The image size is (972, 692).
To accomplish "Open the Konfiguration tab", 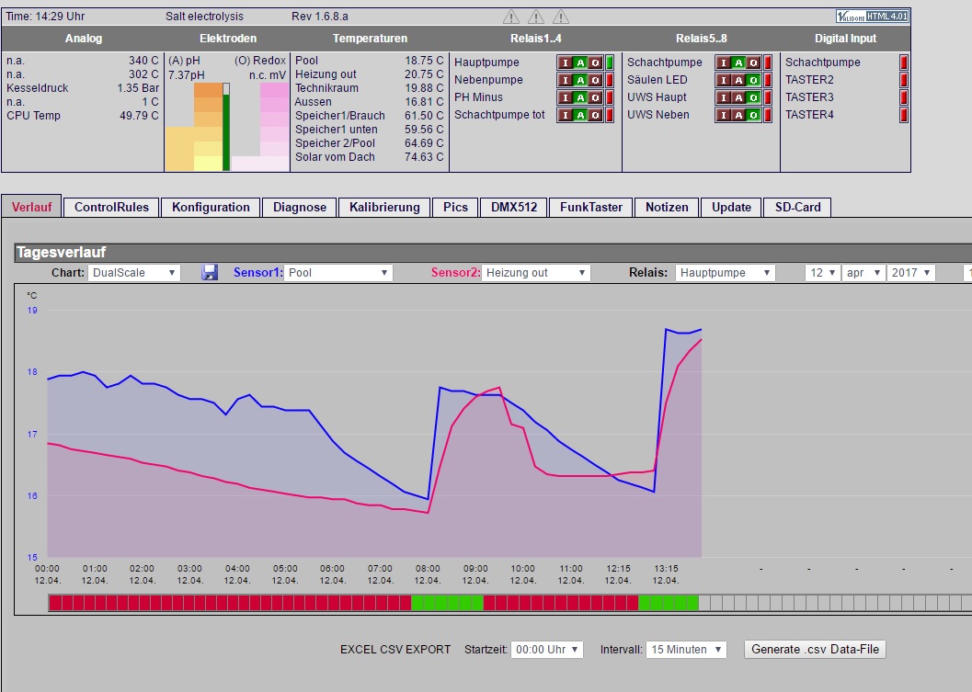I will tap(211, 207).
